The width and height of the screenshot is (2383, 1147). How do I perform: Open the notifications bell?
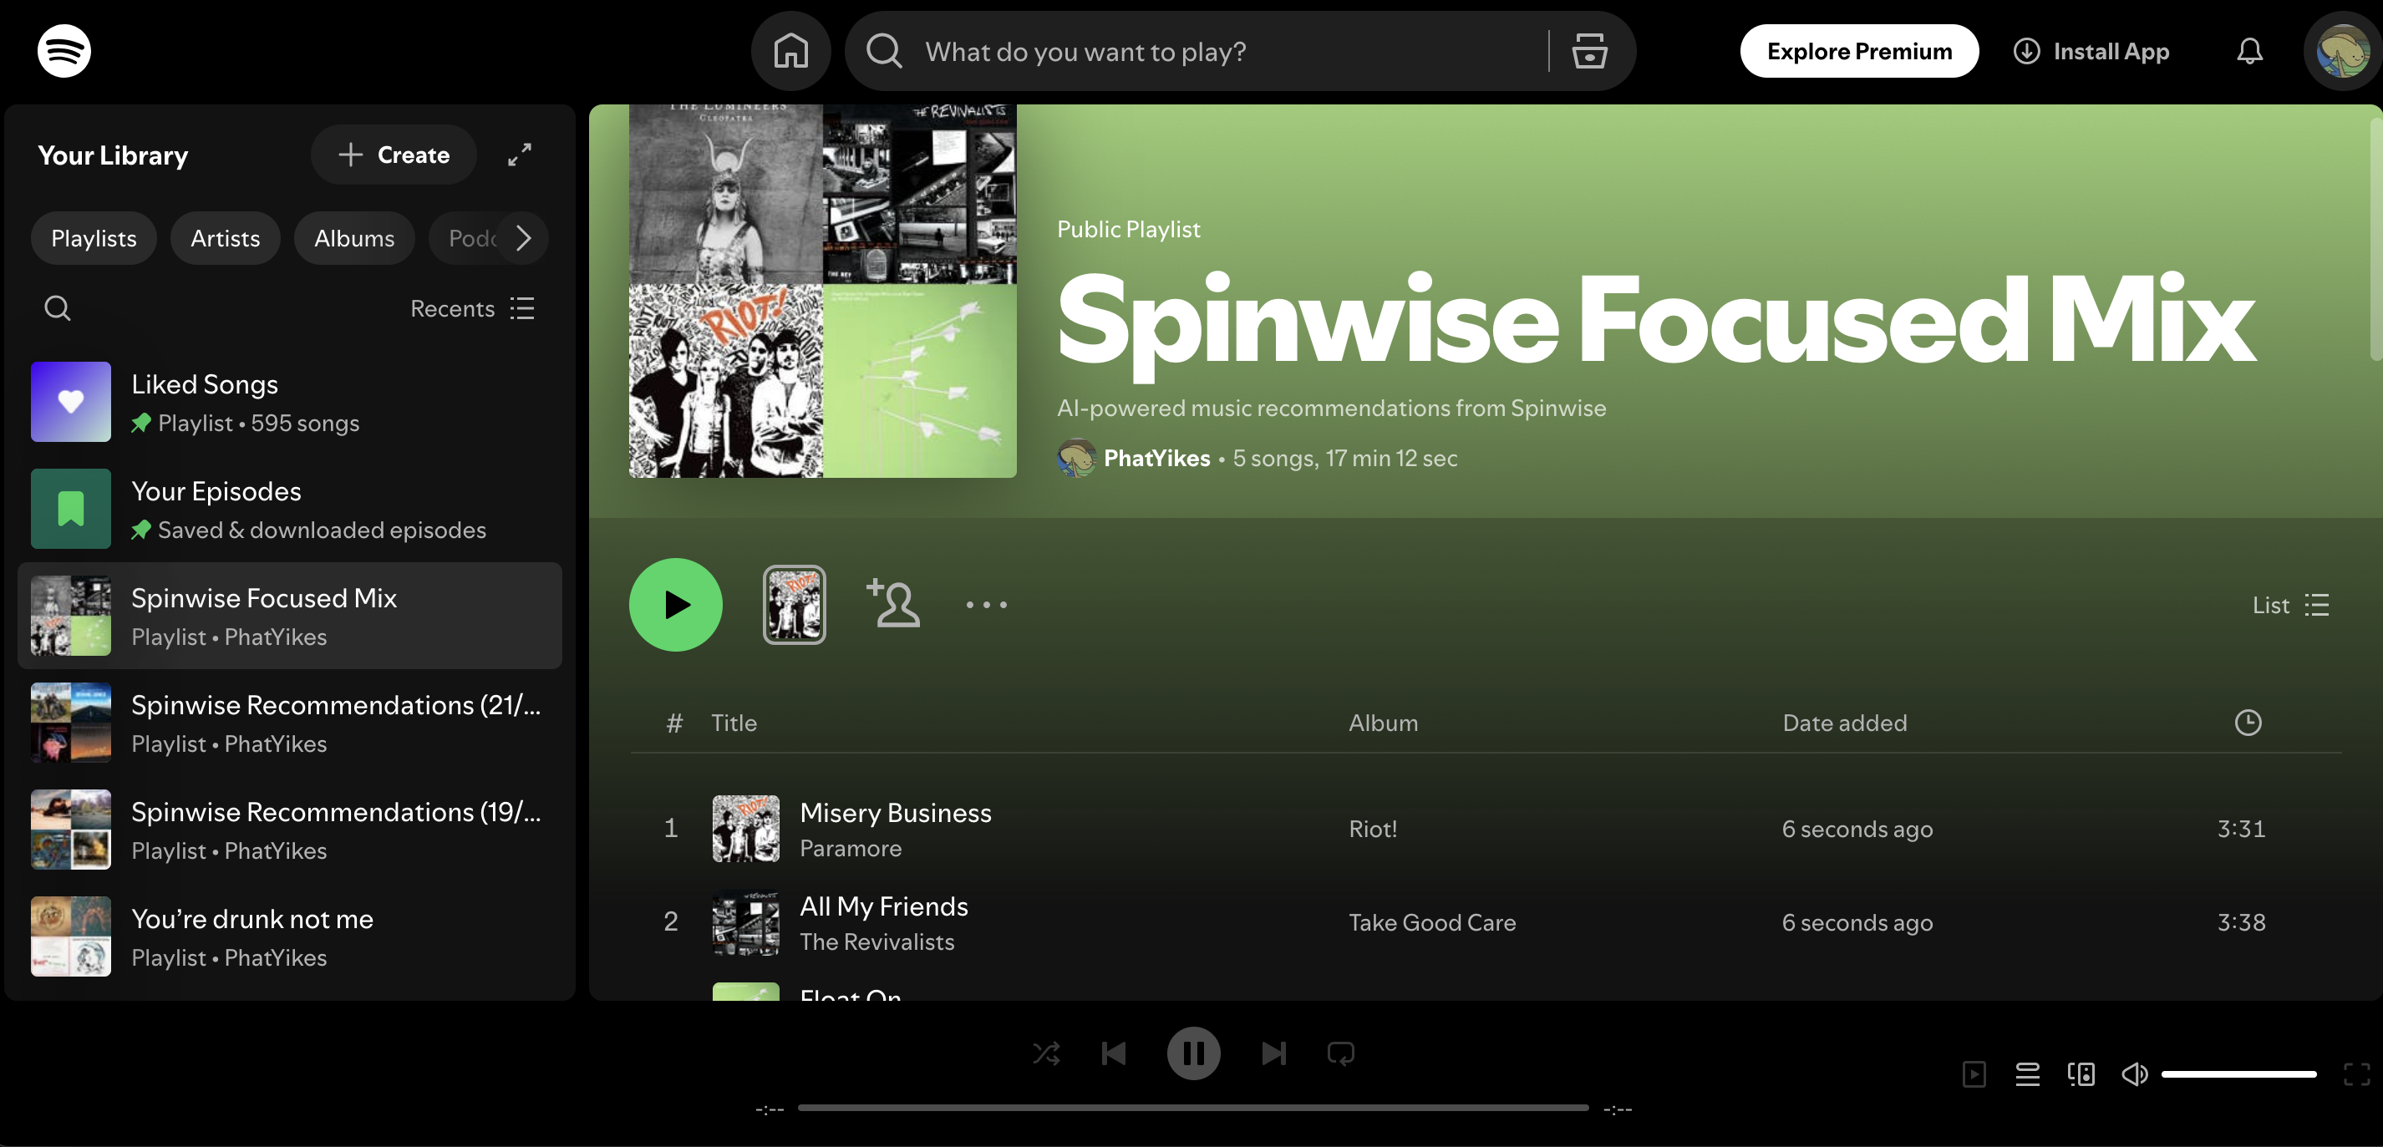[x=2248, y=51]
